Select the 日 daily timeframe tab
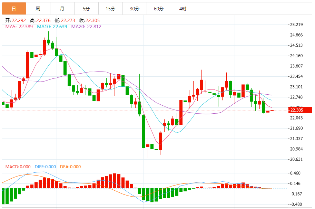Image resolution: width=315 pixels, height=209 pixels. point(14,9)
